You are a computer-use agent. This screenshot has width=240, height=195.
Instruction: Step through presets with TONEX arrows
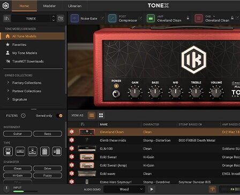(54, 18)
